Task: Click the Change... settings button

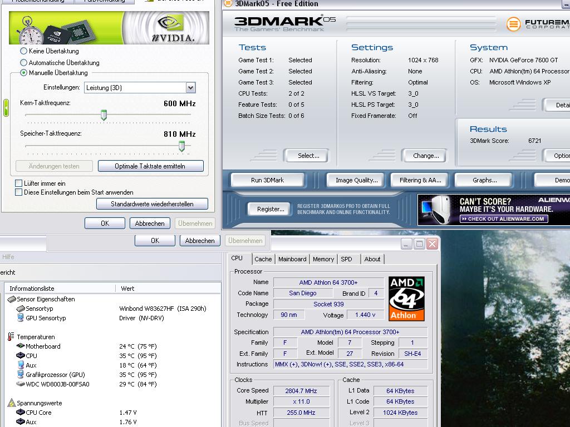Action: pyautogui.click(x=426, y=156)
